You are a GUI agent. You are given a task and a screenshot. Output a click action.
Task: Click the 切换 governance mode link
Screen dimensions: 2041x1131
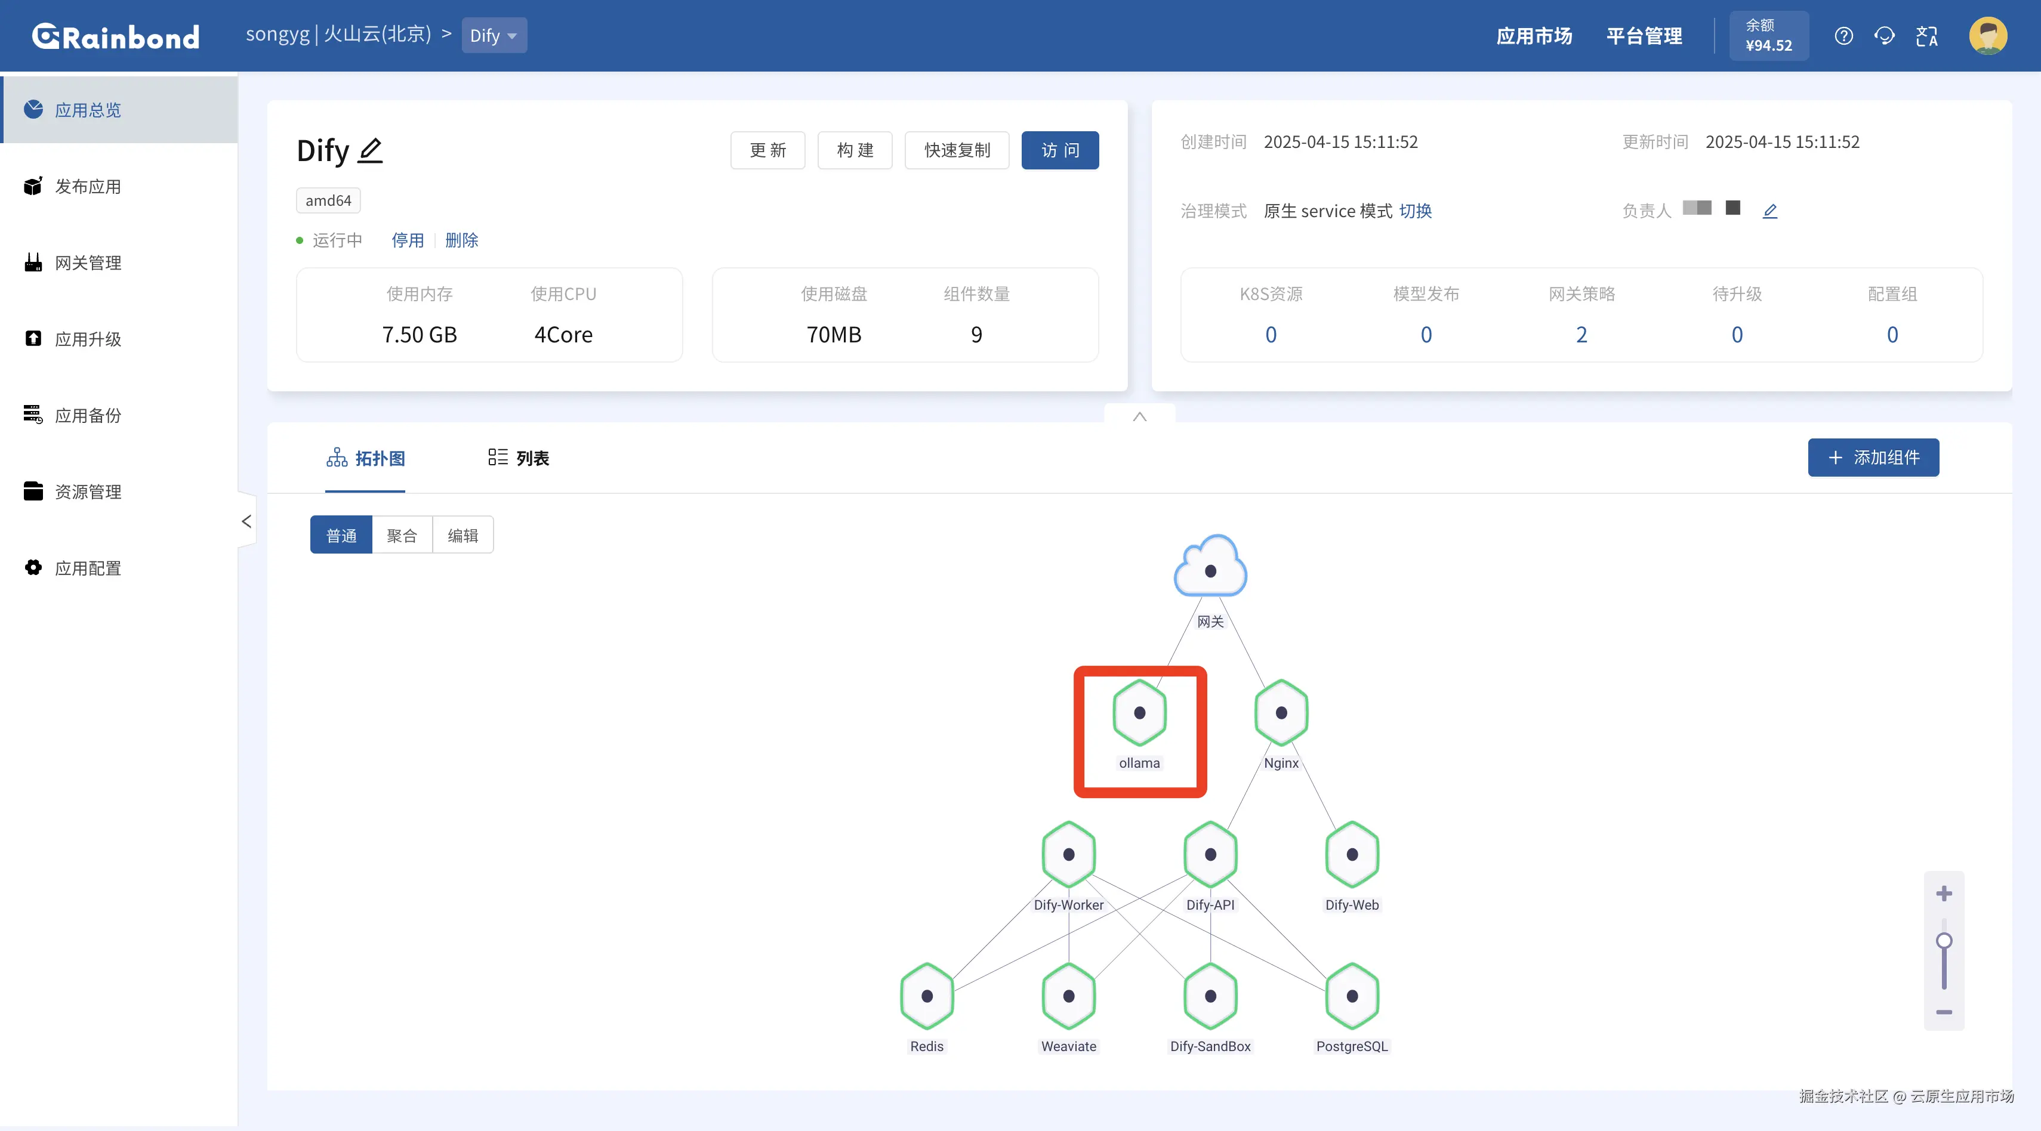(1415, 211)
